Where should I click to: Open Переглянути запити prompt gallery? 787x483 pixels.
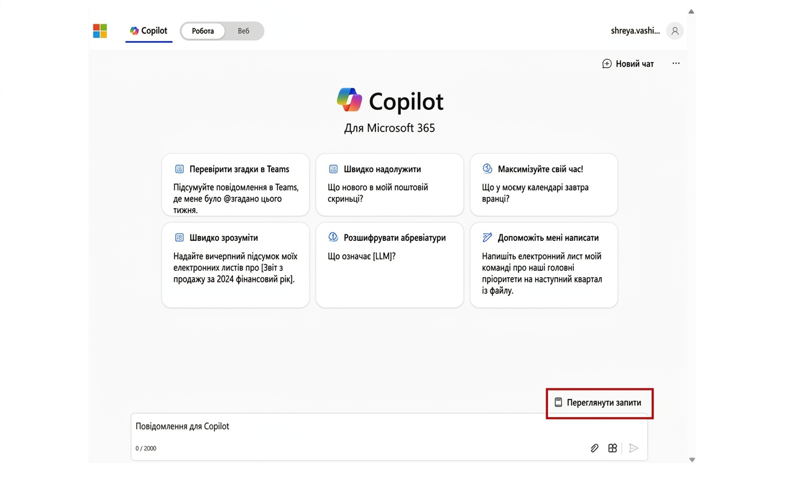coord(599,403)
